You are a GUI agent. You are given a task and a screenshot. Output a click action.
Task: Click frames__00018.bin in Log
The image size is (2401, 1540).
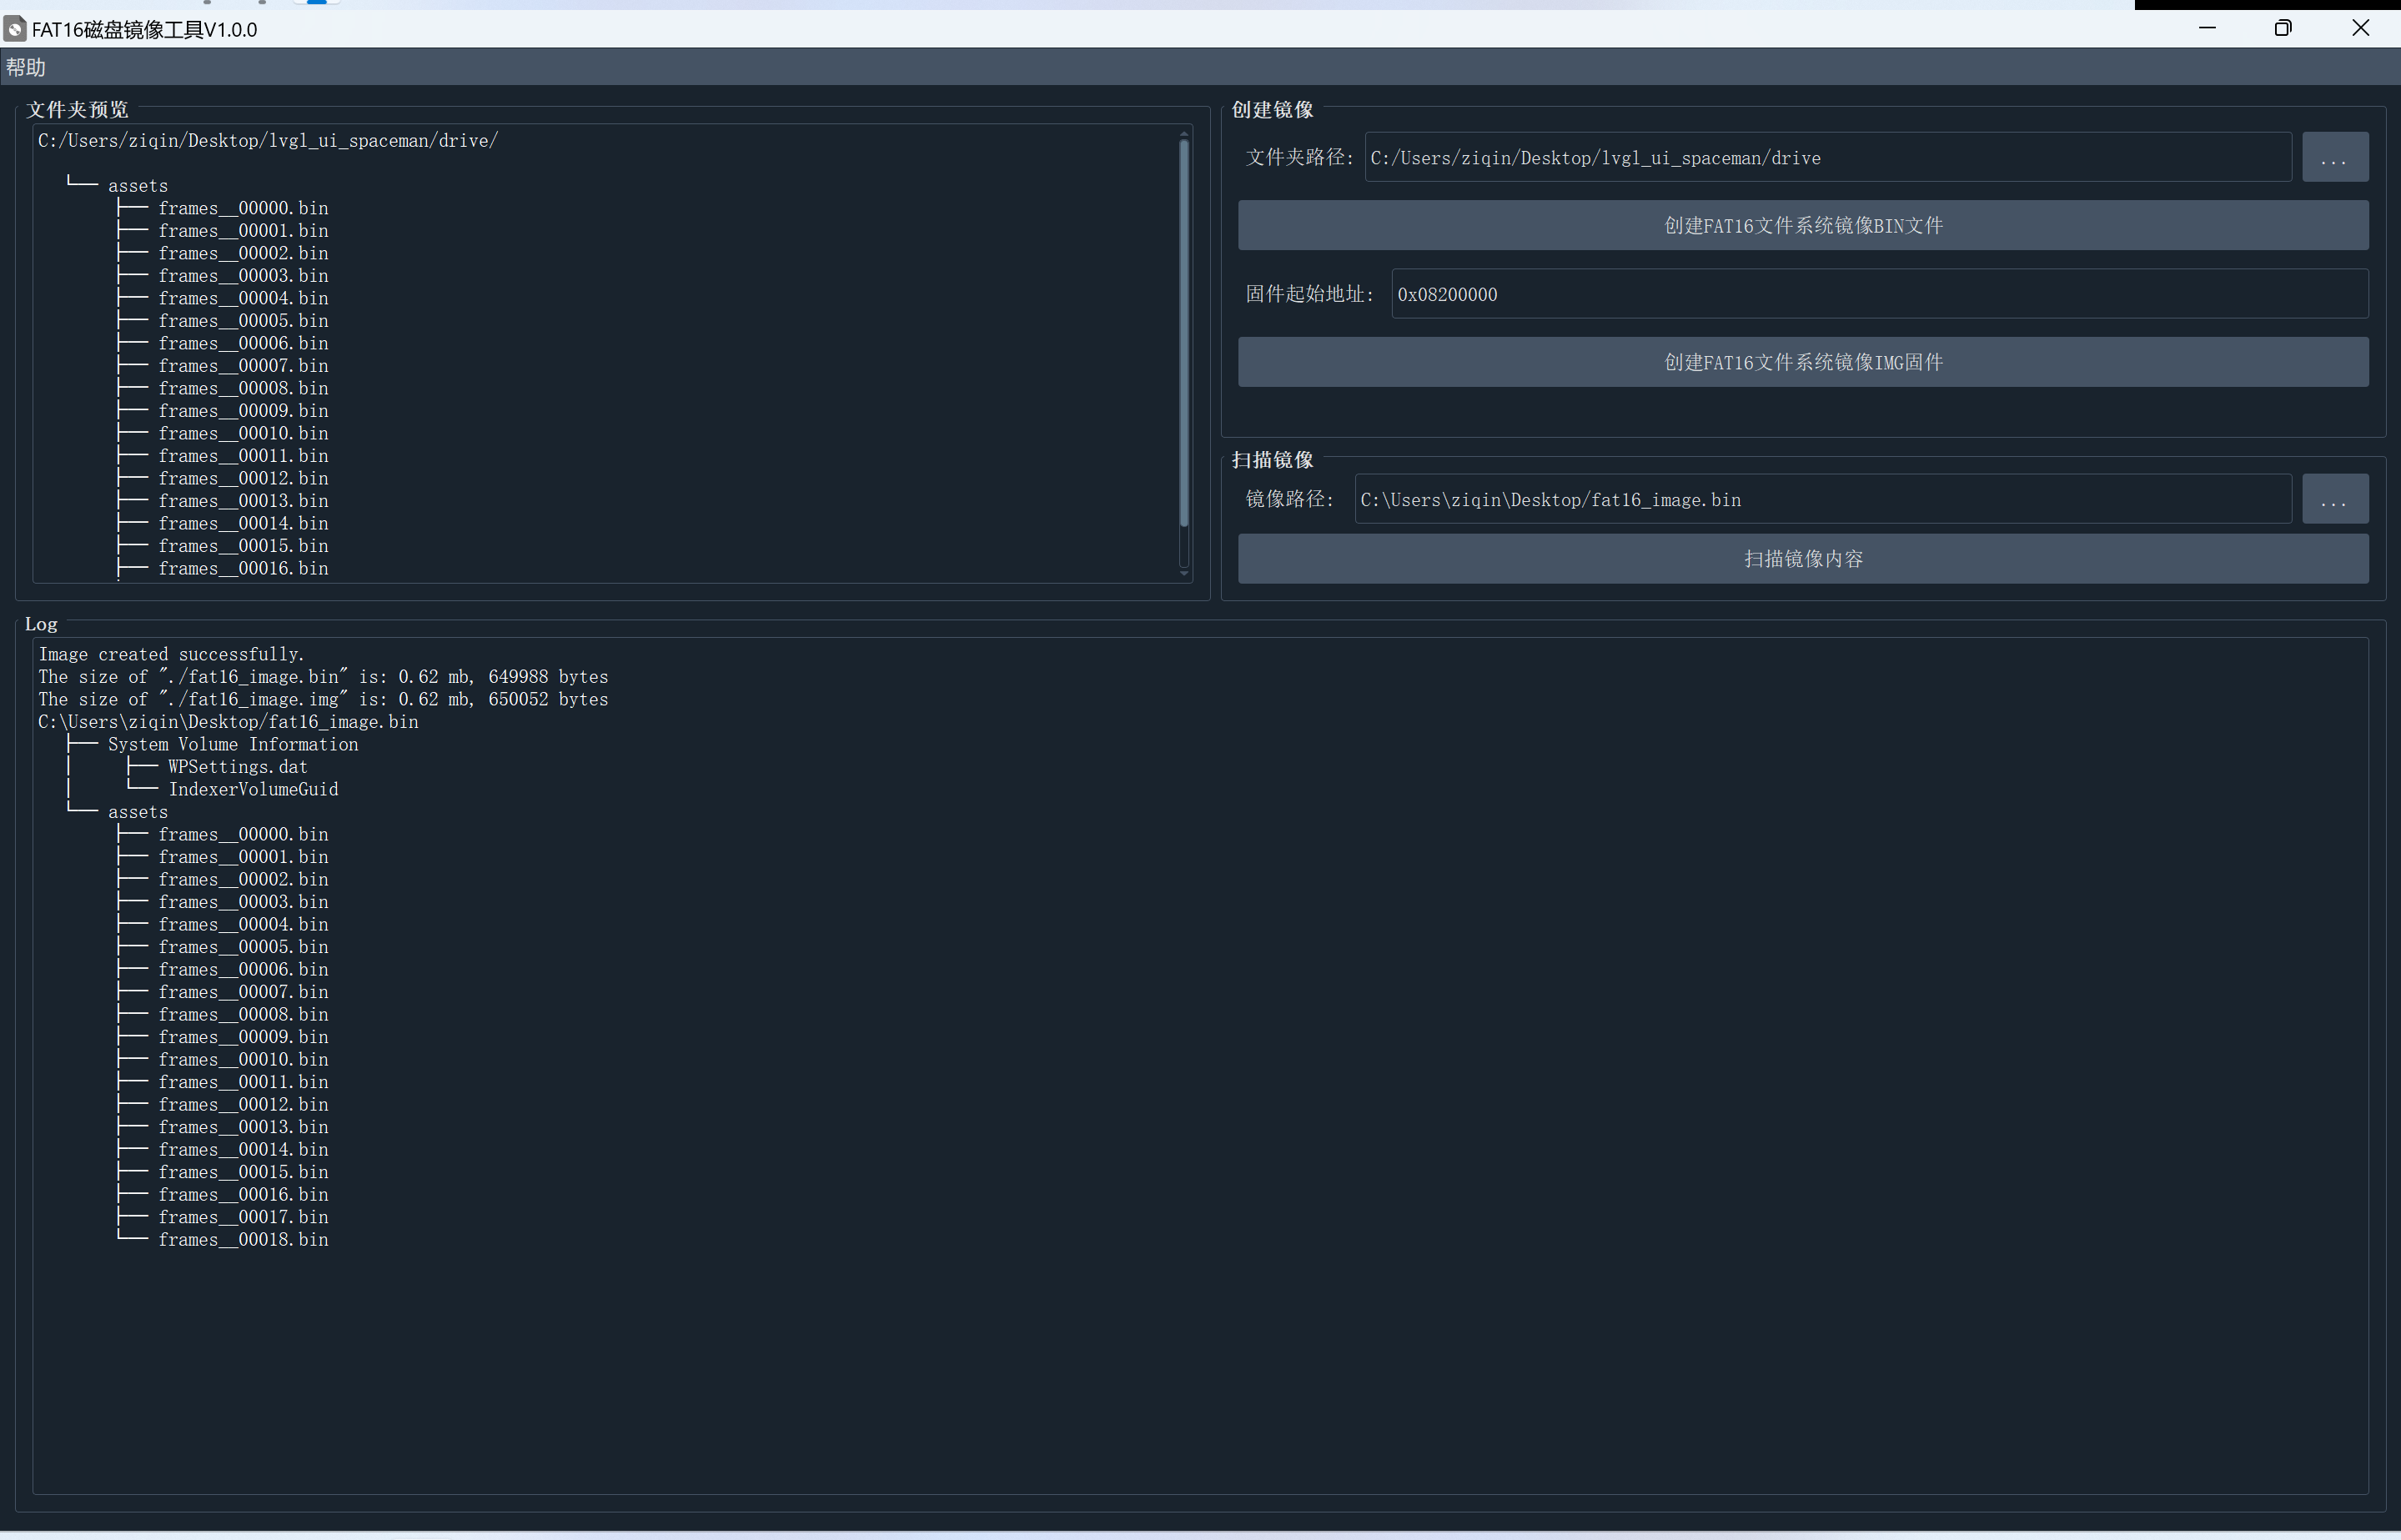click(x=243, y=1239)
